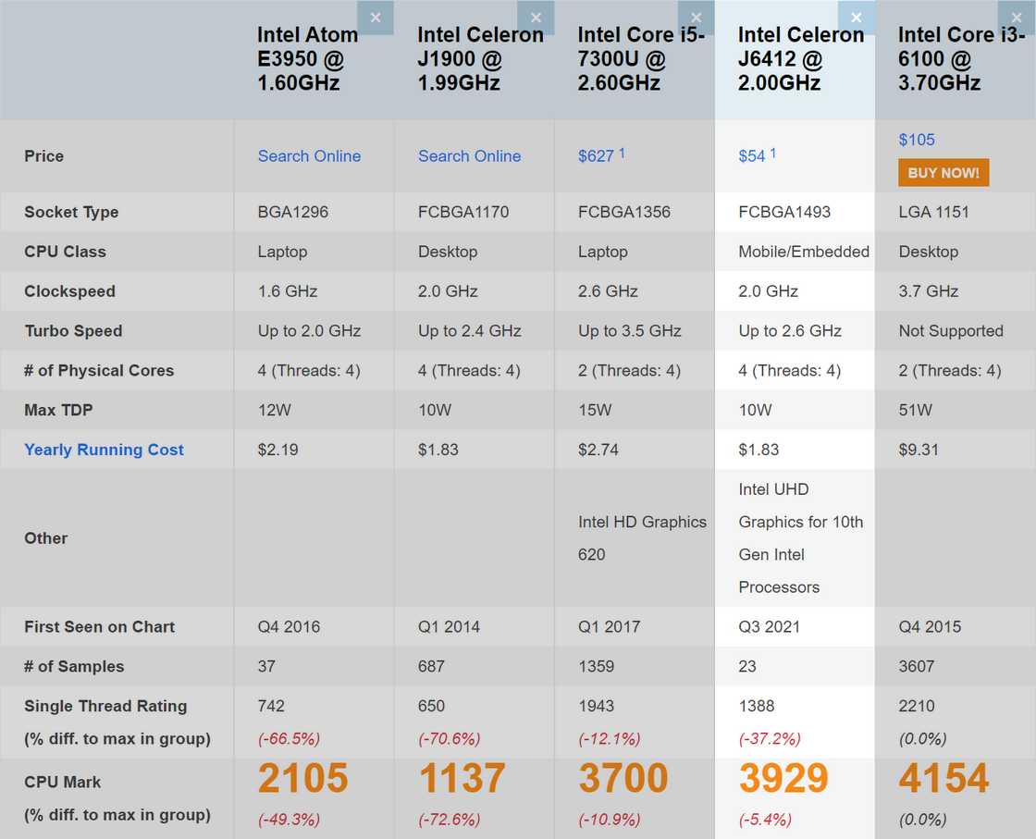Click the 15W Max TDP value
1036x839 pixels.
click(x=595, y=411)
